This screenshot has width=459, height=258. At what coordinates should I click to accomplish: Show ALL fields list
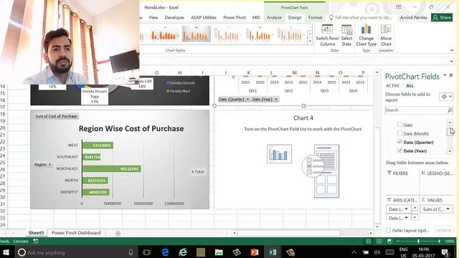[410, 86]
